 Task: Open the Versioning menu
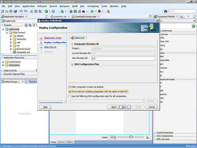(93, 6)
